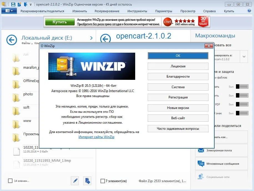The image size is (254, 191).
Task: Open the quick access toolbar customize arrow
Action: (x=31, y=5)
